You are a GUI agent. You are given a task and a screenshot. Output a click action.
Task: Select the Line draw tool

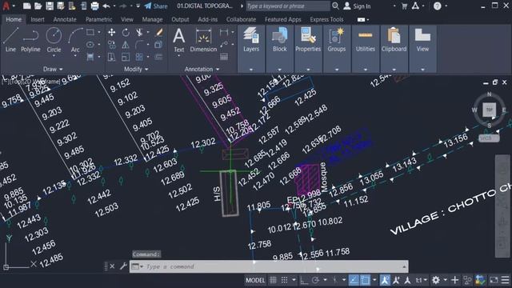tap(10, 40)
